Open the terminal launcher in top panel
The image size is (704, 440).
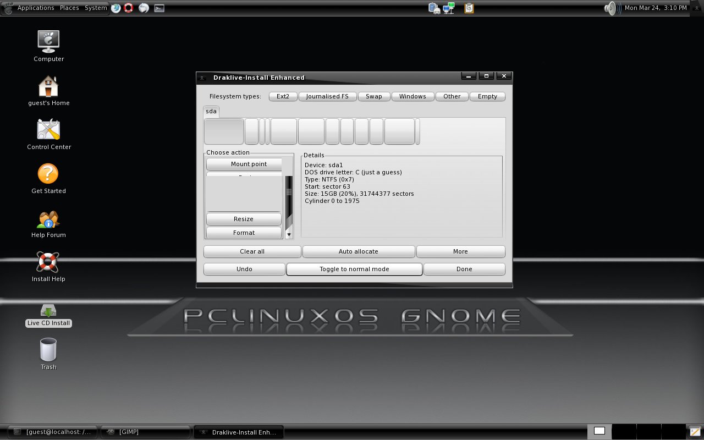pos(159,8)
